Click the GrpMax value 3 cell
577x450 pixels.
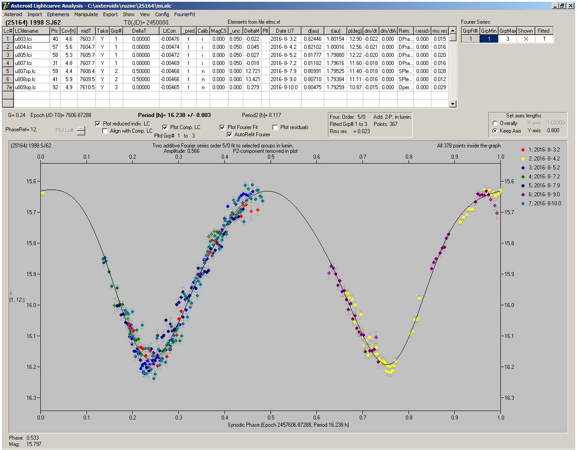pyautogui.click(x=508, y=39)
